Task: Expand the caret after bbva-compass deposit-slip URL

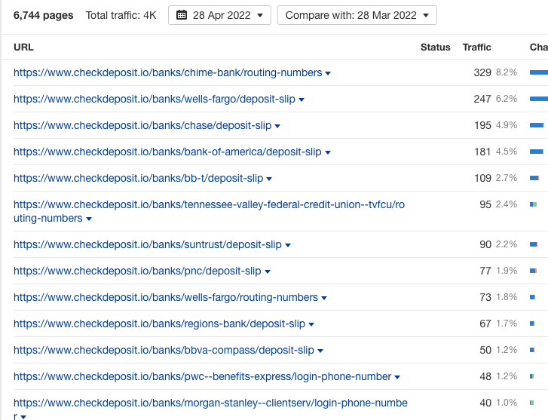Action: pyautogui.click(x=320, y=351)
